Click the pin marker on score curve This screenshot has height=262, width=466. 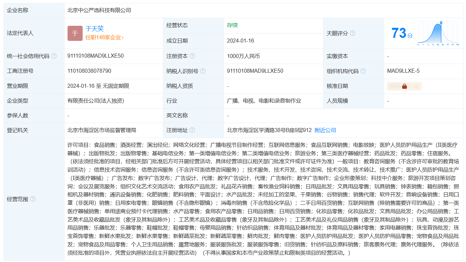point(441,23)
